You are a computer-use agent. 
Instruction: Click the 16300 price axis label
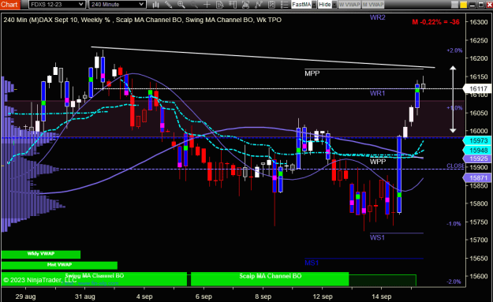pyautogui.click(x=479, y=22)
